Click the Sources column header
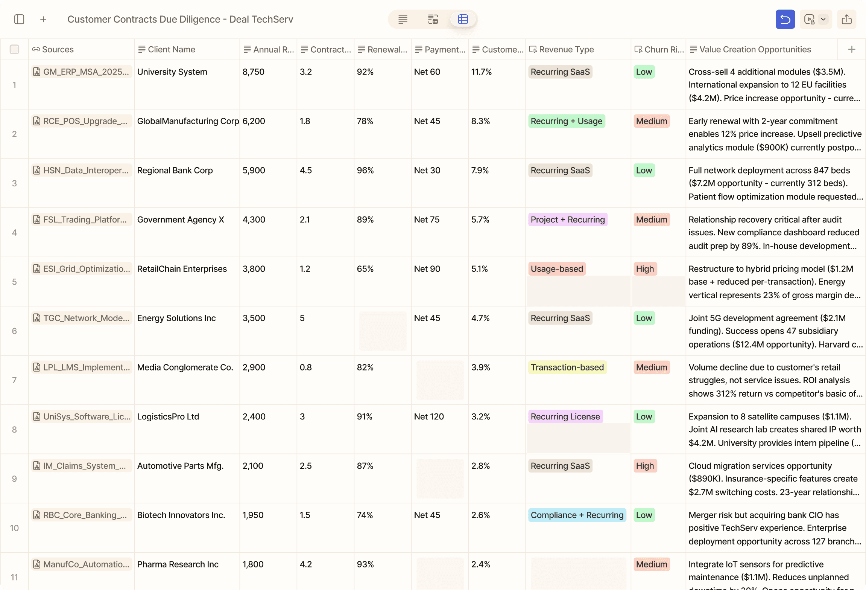Viewport: 866px width, 590px height. click(58, 49)
